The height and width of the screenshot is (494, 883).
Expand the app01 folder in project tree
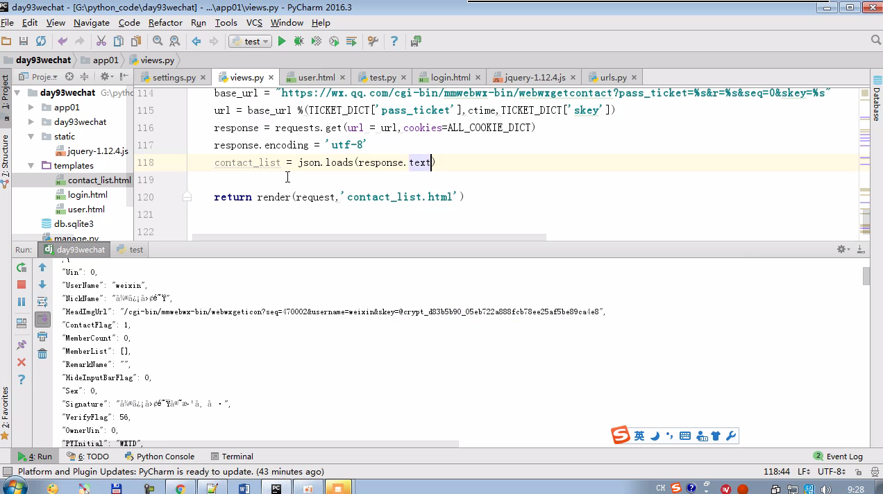pos(31,108)
